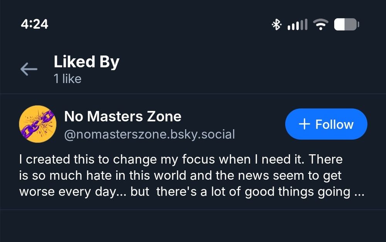This screenshot has width=386, height=242.
Task: Tap the plus icon on Follow button
Action: pyautogui.click(x=305, y=124)
